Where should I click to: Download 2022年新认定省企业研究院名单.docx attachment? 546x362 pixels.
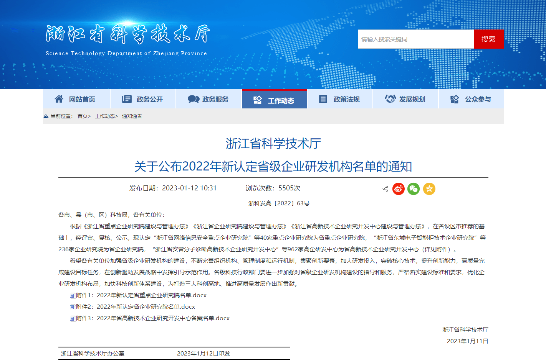pos(146,307)
